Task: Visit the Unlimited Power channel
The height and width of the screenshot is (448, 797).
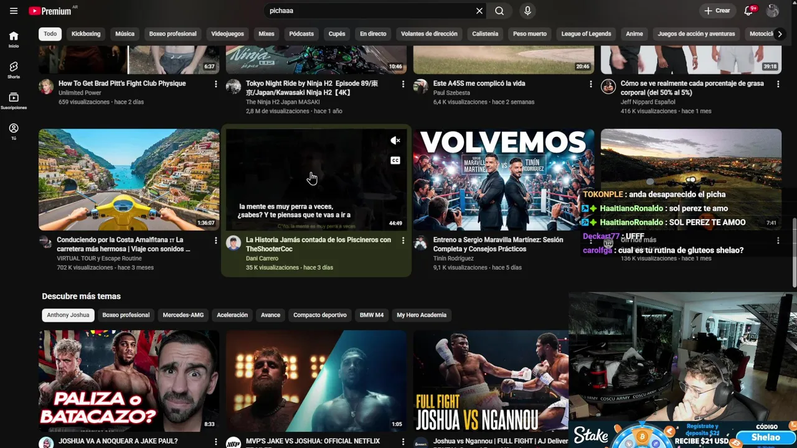Action: point(80,93)
